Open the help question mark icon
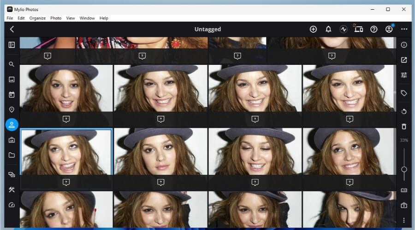Image resolution: width=415 pixels, height=230 pixels. (373, 29)
